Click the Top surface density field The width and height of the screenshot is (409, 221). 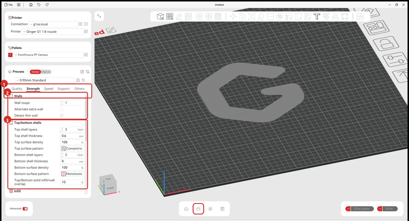tap(71, 142)
